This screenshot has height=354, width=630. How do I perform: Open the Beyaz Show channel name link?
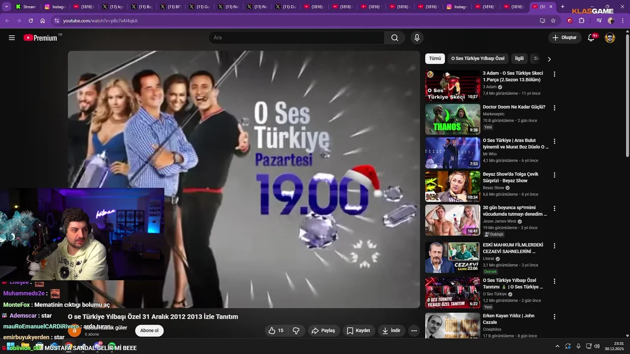[x=493, y=188]
